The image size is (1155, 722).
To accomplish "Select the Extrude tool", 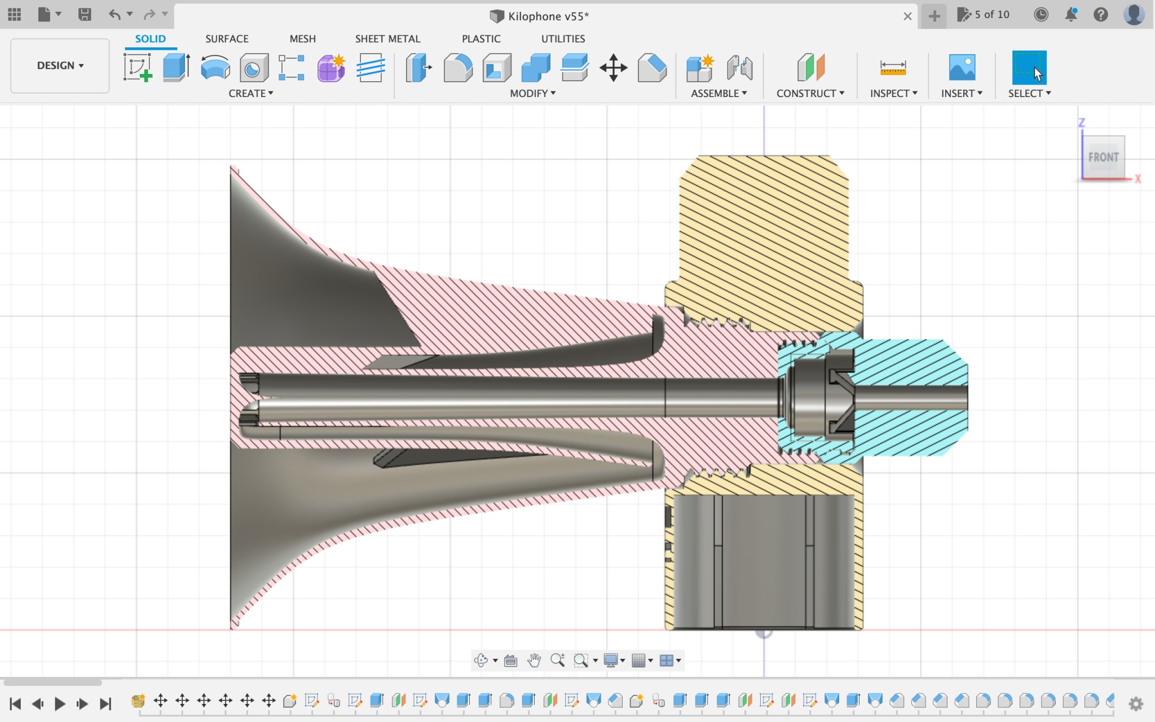I will 176,68.
